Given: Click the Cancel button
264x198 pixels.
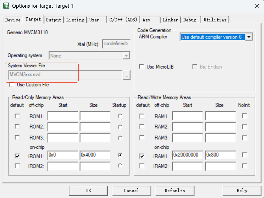Looking at the screenshot, I should point(131,191).
